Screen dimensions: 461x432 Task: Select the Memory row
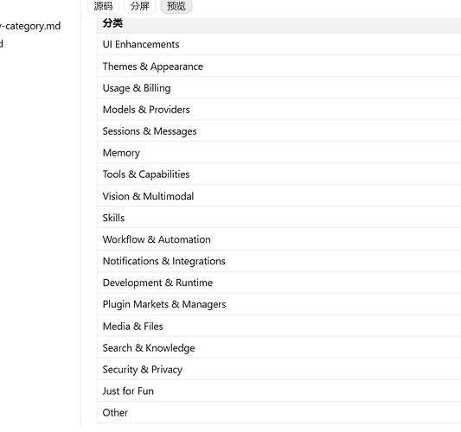click(x=279, y=152)
